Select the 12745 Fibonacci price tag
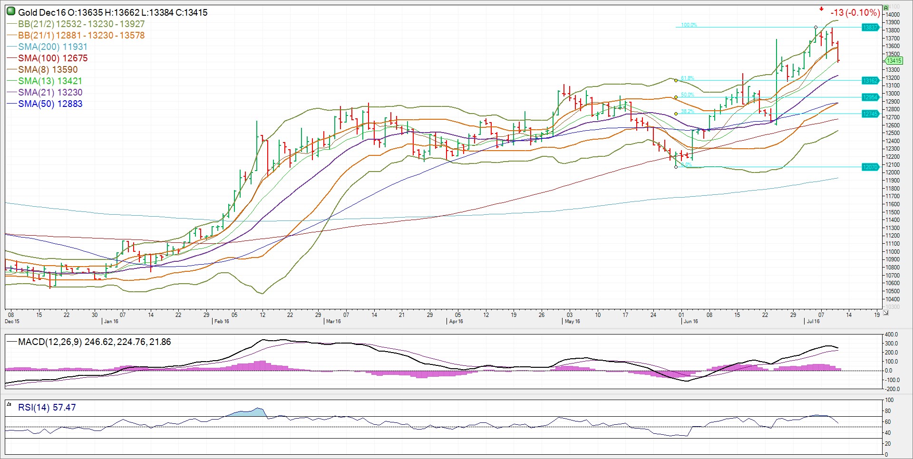This screenshot has height=459, width=913. coord(870,114)
